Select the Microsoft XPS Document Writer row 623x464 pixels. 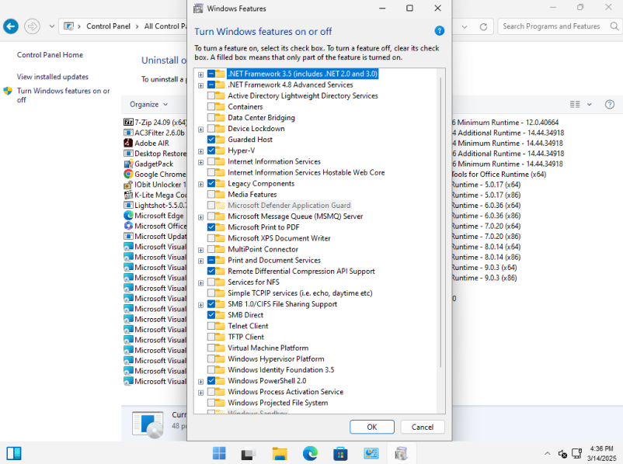pyautogui.click(x=279, y=238)
